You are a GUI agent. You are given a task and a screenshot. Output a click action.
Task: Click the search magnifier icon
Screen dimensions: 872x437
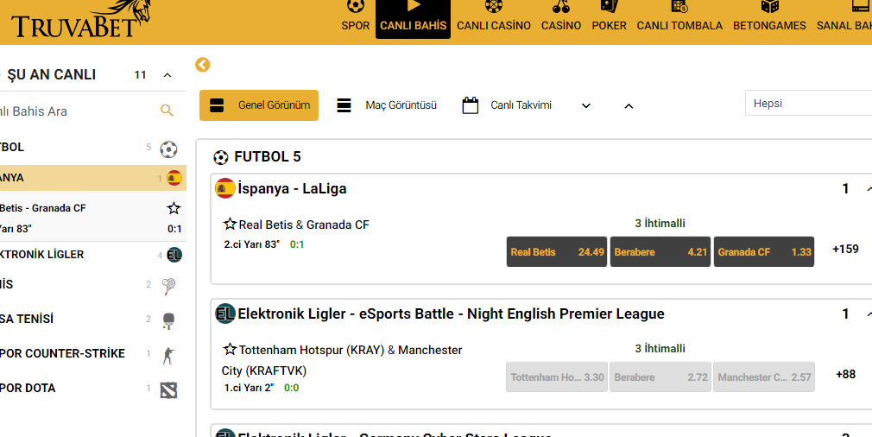167,111
